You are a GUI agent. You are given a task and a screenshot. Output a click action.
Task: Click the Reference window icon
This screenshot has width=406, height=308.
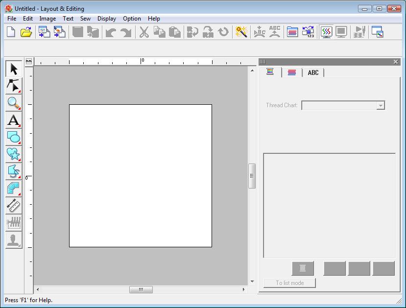click(x=377, y=32)
